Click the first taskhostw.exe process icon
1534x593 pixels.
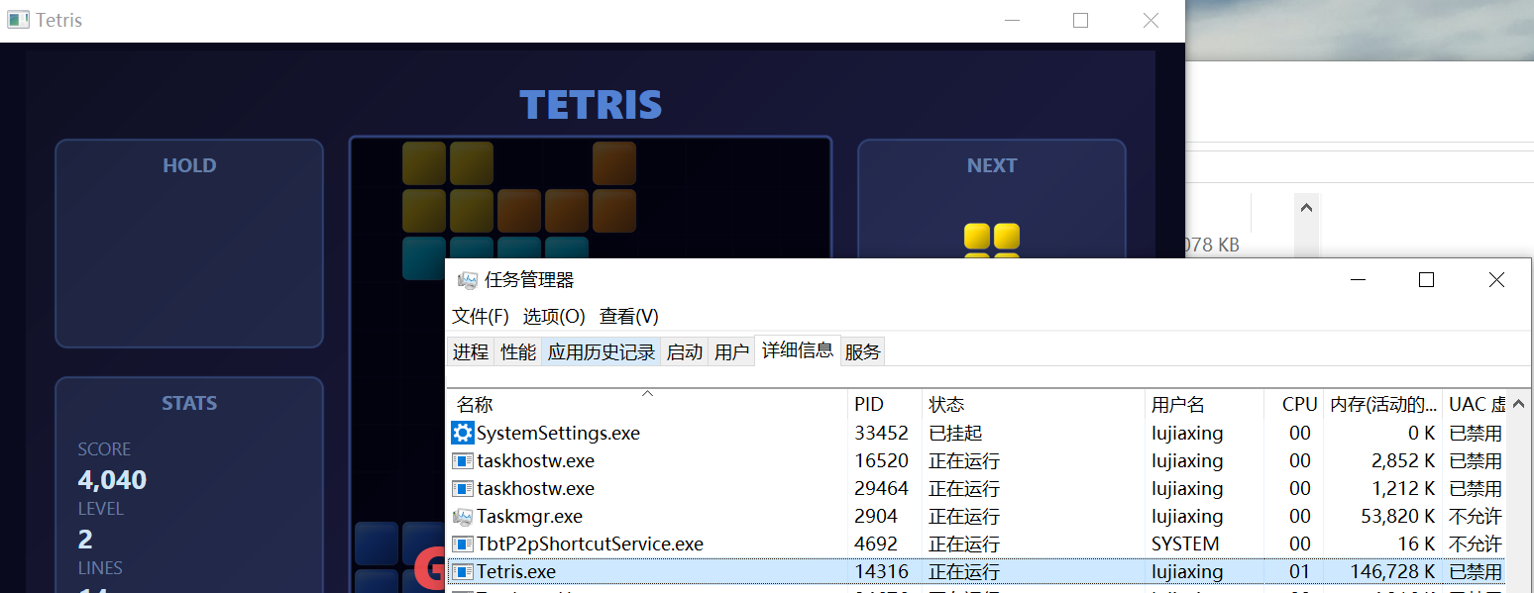462,460
